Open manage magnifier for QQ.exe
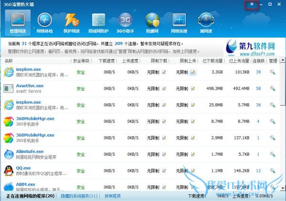The image size is (286, 201). coord(273,171)
